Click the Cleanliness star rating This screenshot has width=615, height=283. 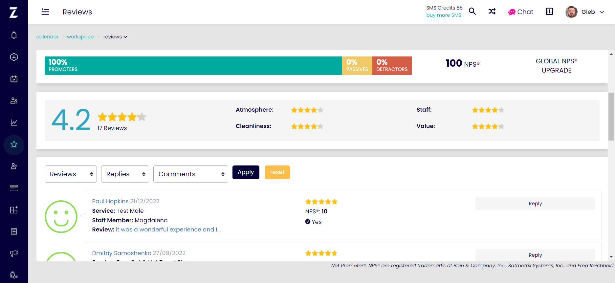(x=307, y=126)
